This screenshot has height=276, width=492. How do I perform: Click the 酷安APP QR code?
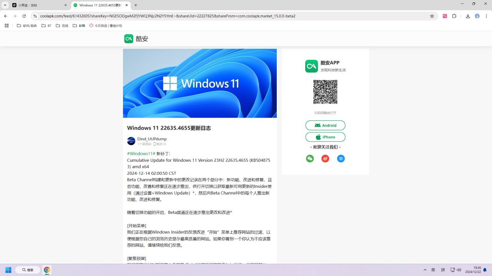click(325, 92)
